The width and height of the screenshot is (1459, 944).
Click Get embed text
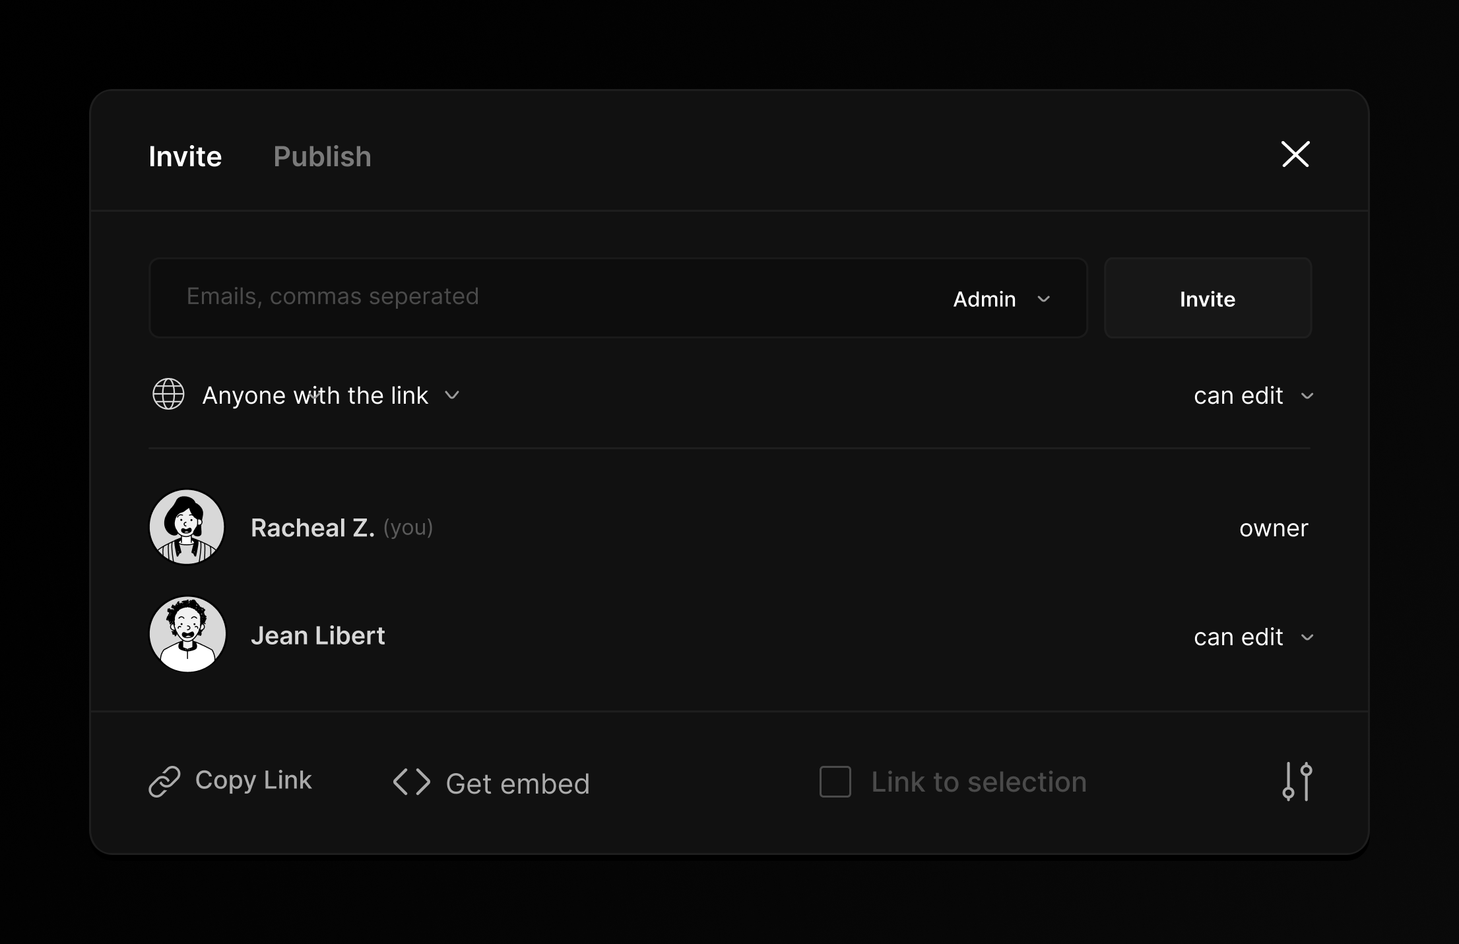(518, 784)
